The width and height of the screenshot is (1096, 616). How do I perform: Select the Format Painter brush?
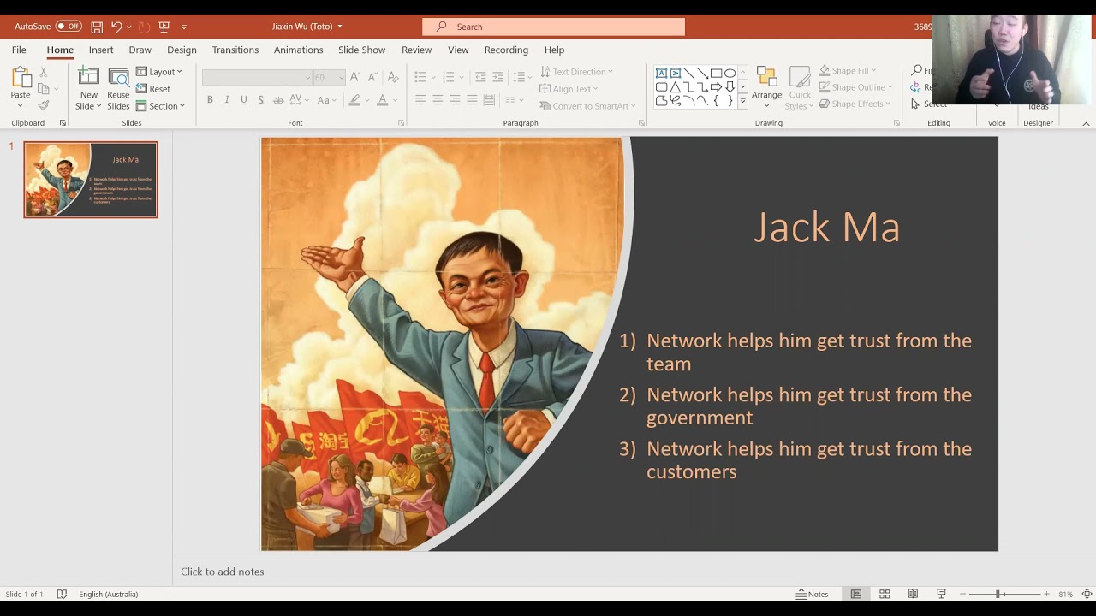point(44,105)
